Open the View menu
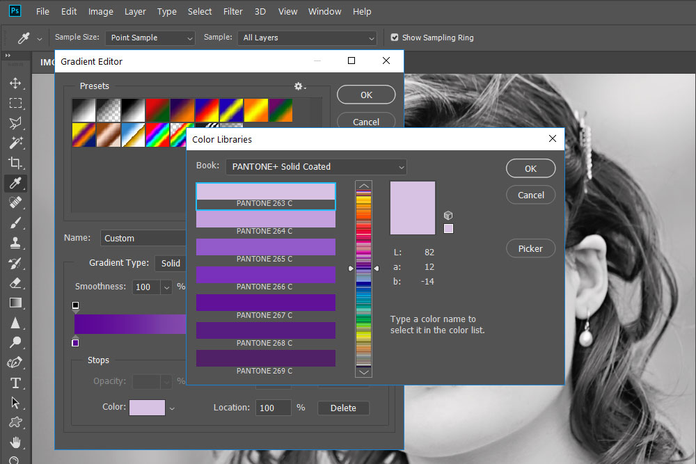This screenshot has height=464, width=696. tap(287, 12)
